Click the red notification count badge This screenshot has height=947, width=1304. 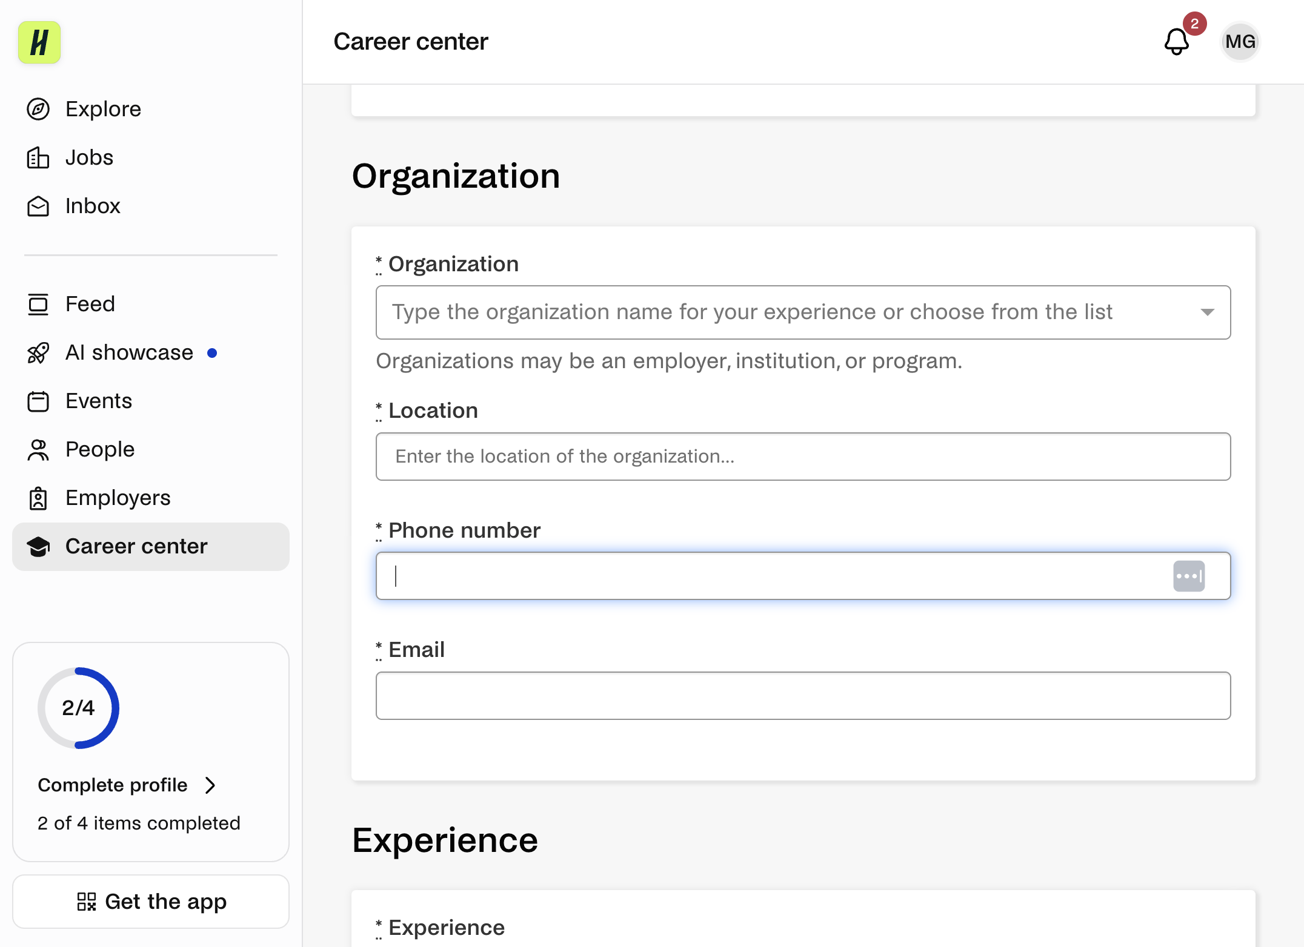click(x=1194, y=24)
